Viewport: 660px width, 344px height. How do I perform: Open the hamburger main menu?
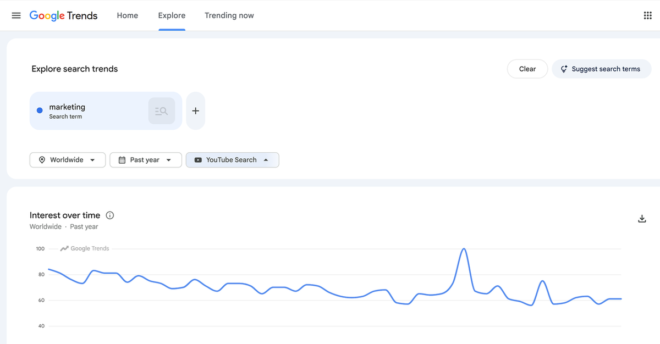[16, 15]
